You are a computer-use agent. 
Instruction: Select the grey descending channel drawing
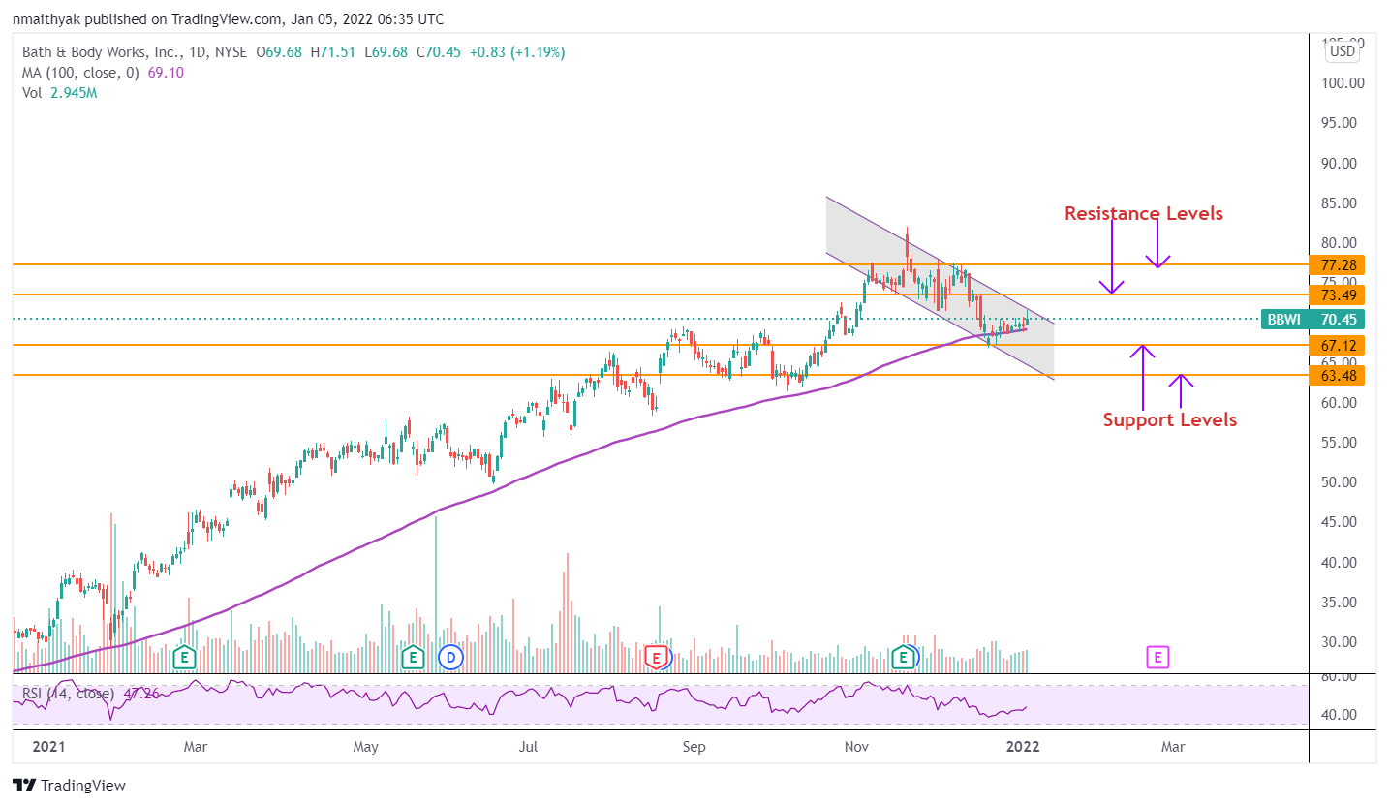[x=940, y=288]
